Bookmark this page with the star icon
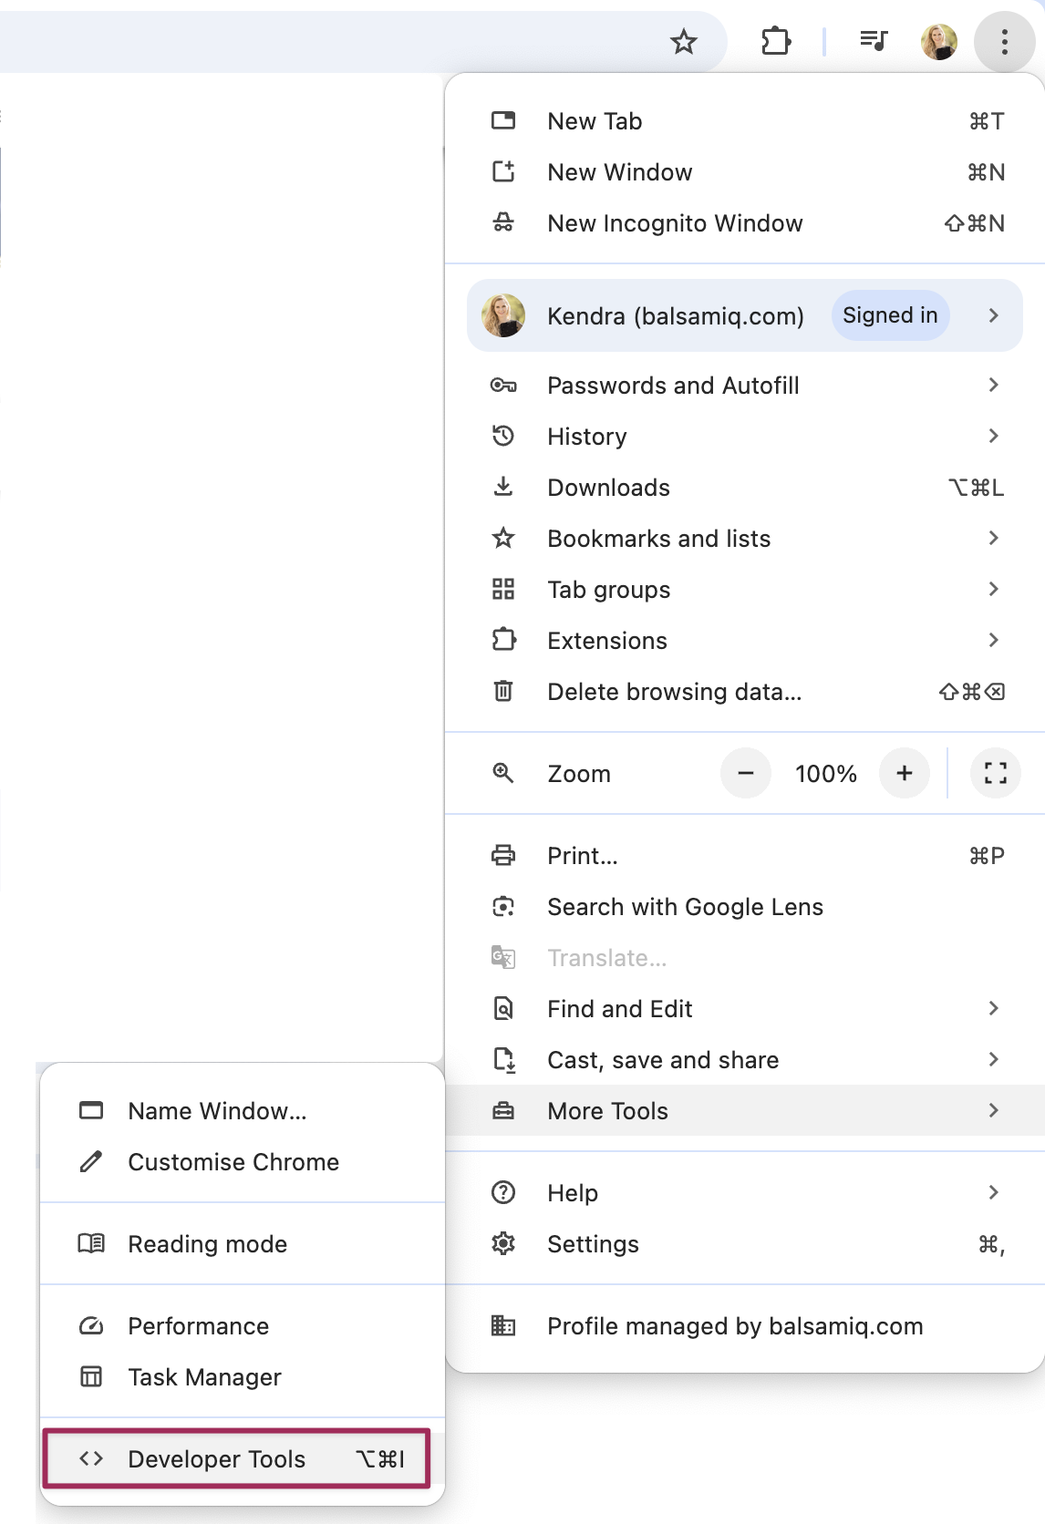 (683, 42)
